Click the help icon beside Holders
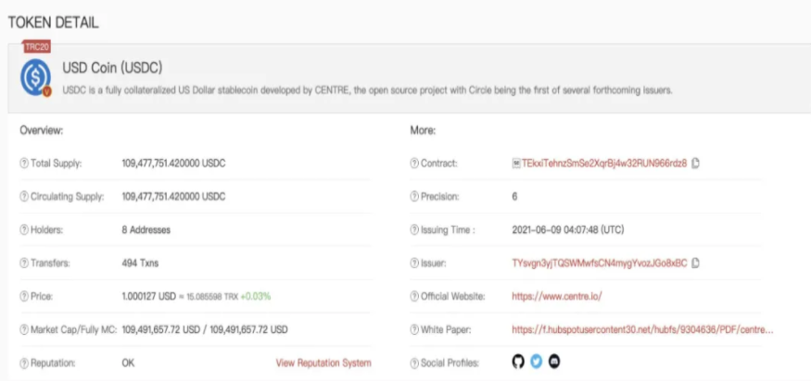The height and width of the screenshot is (381, 811). point(24,229)
